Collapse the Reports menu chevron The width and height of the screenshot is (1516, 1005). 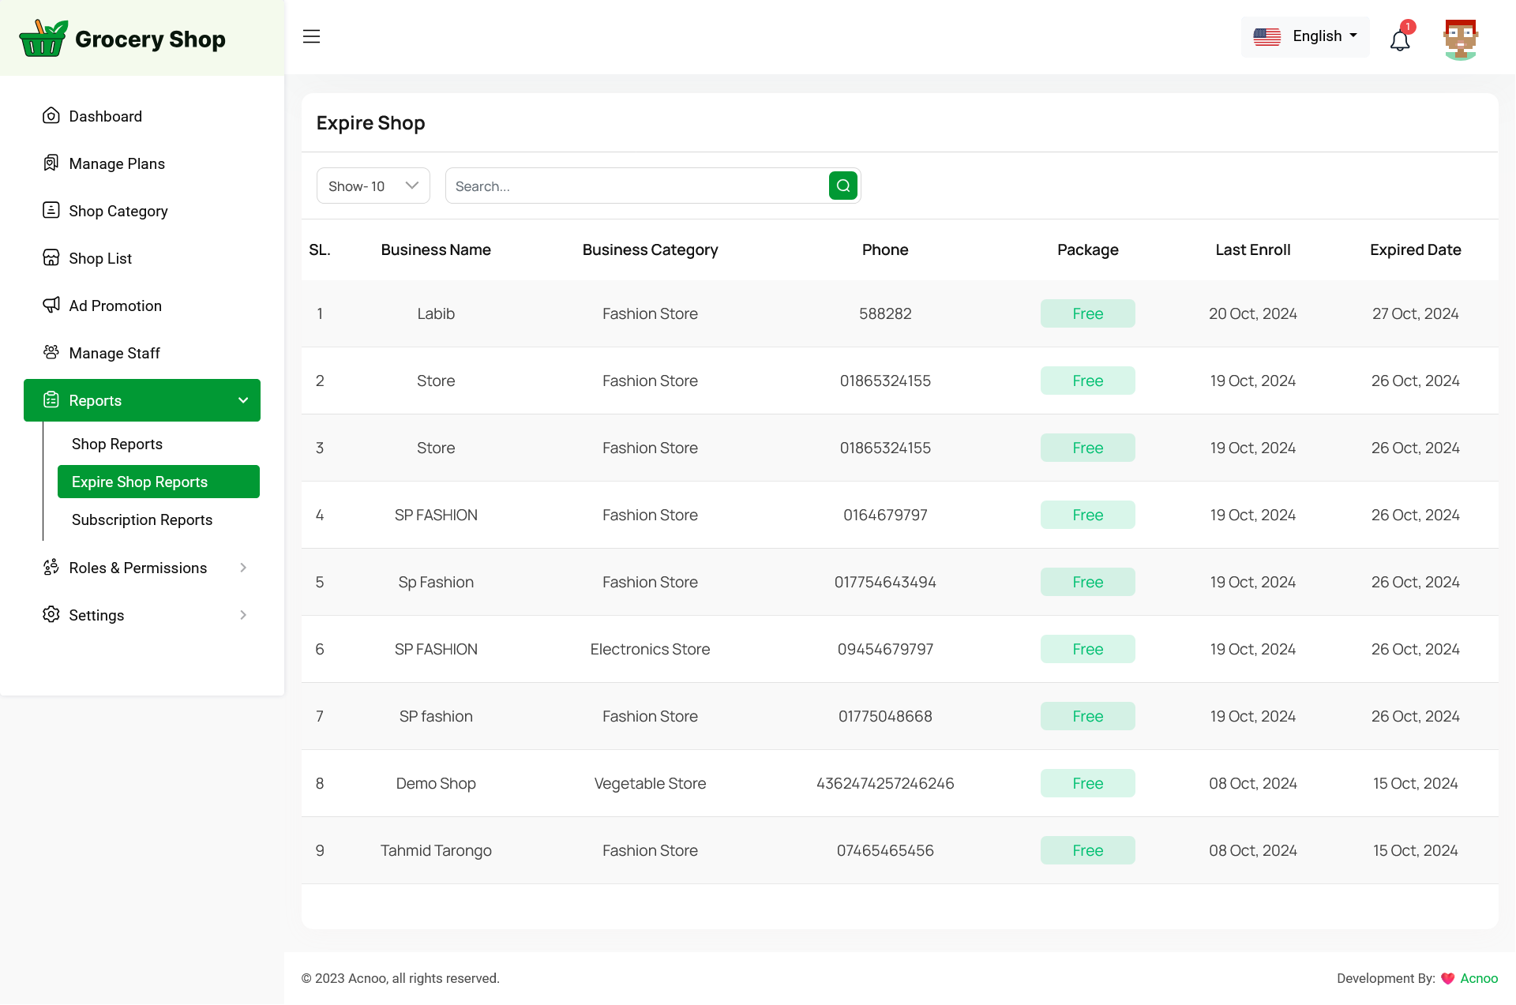click(243, 400)
